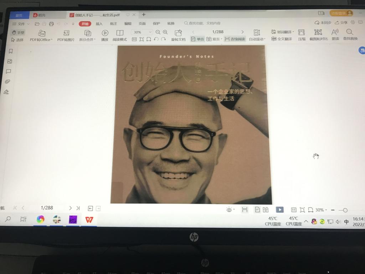Click the 朗读 read-aloud icon

point(335,32)
